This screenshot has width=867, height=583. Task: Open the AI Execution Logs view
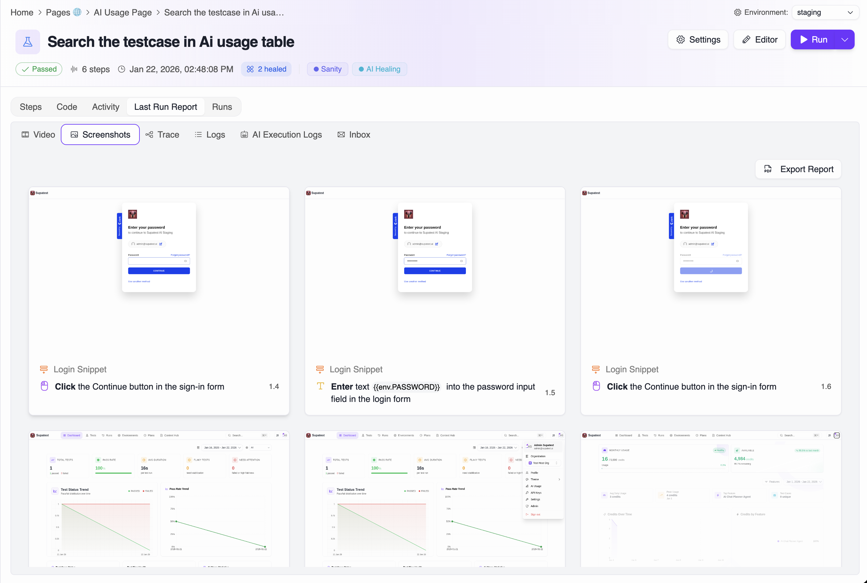[281, 134]
